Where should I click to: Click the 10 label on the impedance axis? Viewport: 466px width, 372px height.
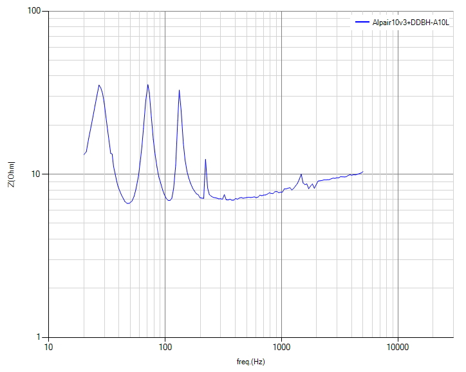click(35, 174)
